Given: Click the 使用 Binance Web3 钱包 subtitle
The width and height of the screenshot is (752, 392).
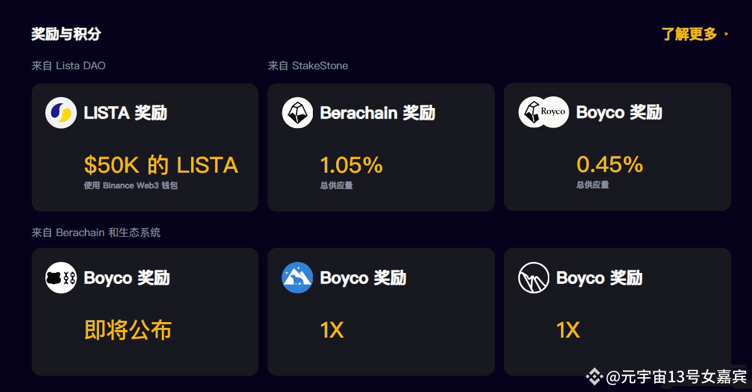Looking at the screenshot, I should tap(131, 186).
